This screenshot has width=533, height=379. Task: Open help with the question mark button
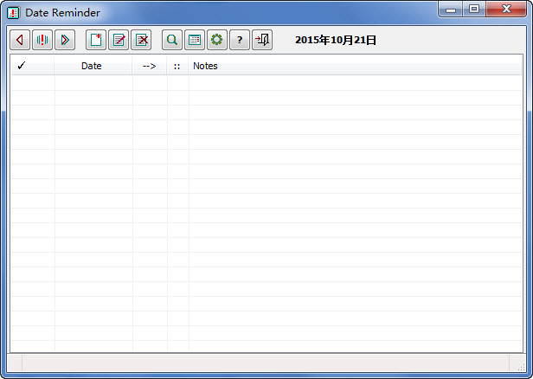click(240, 40)
